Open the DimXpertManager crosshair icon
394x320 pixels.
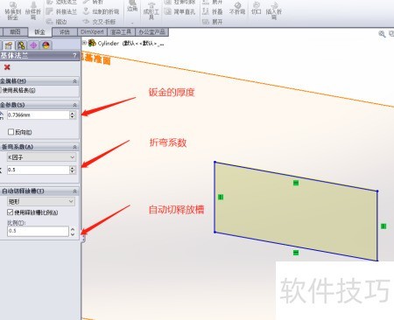[33, 45]
